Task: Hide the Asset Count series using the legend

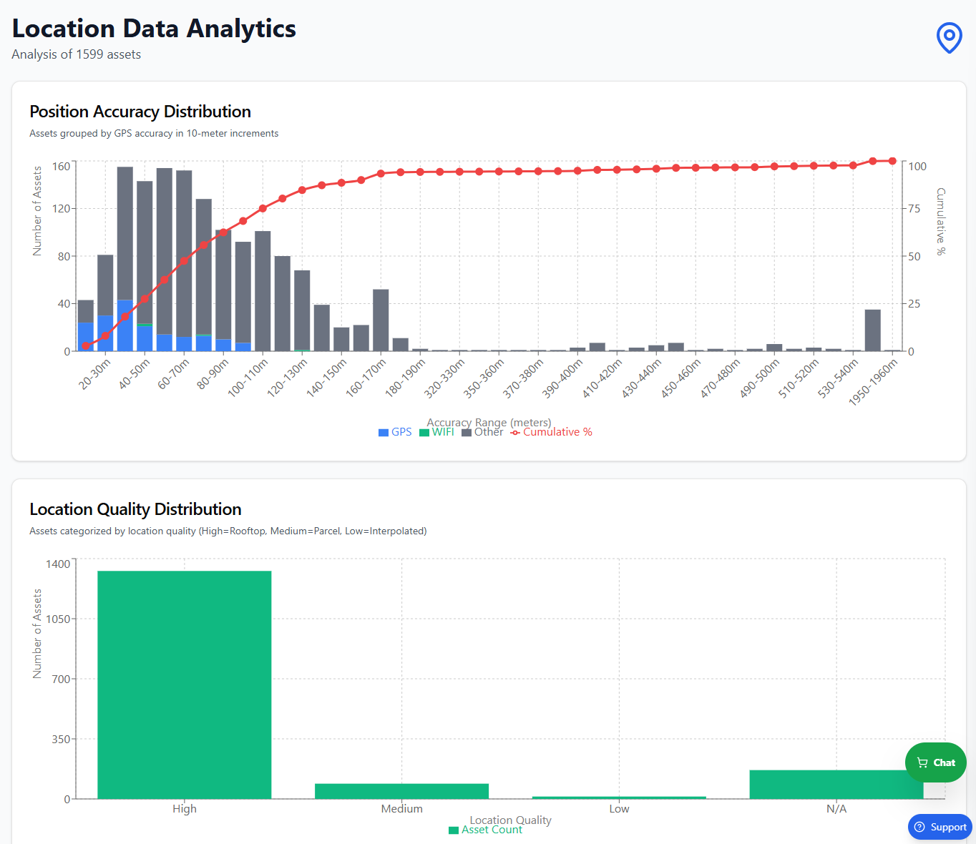Action: tap(486, 830)
